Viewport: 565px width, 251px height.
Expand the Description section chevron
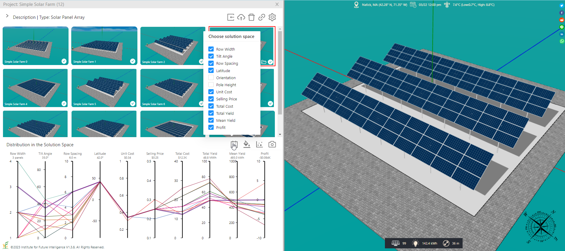pyautogui.click(x=7, y=16)
